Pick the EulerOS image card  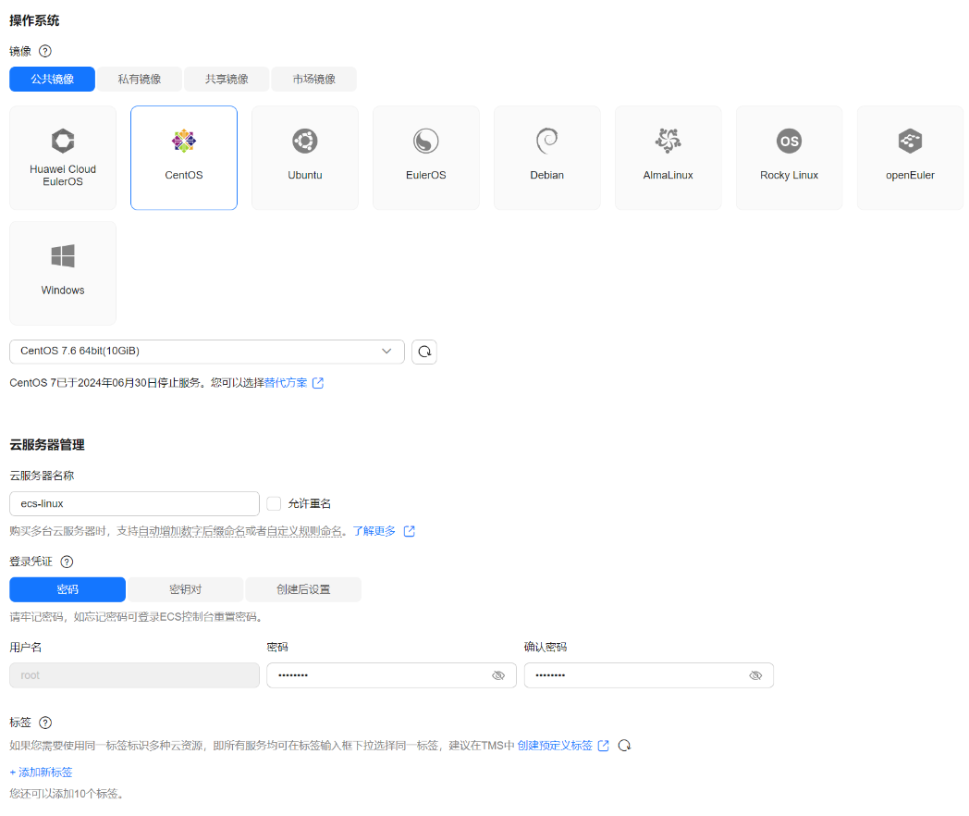click(426, 157)
